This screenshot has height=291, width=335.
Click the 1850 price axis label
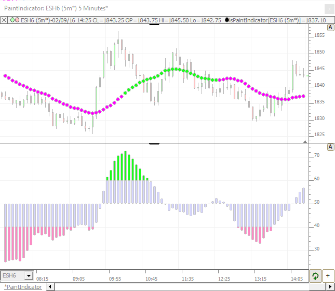click(319, 52)
